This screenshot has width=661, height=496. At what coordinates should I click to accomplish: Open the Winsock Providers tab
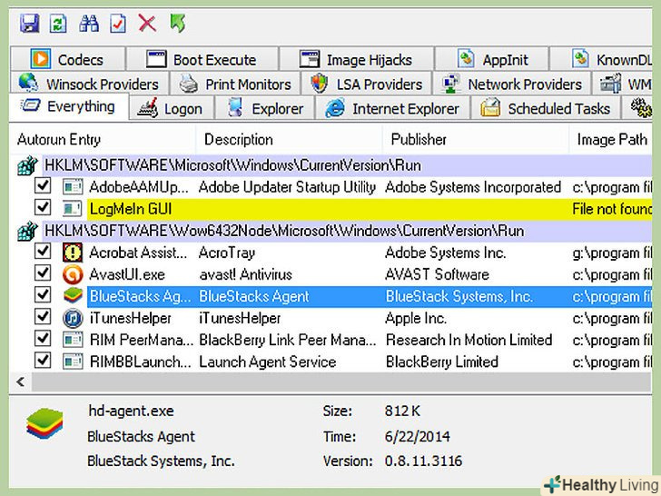click(x=89, y=84)
